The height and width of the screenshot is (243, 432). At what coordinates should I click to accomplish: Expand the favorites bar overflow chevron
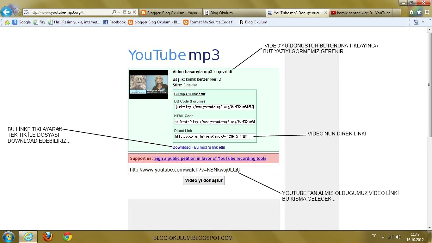[429, 22]
